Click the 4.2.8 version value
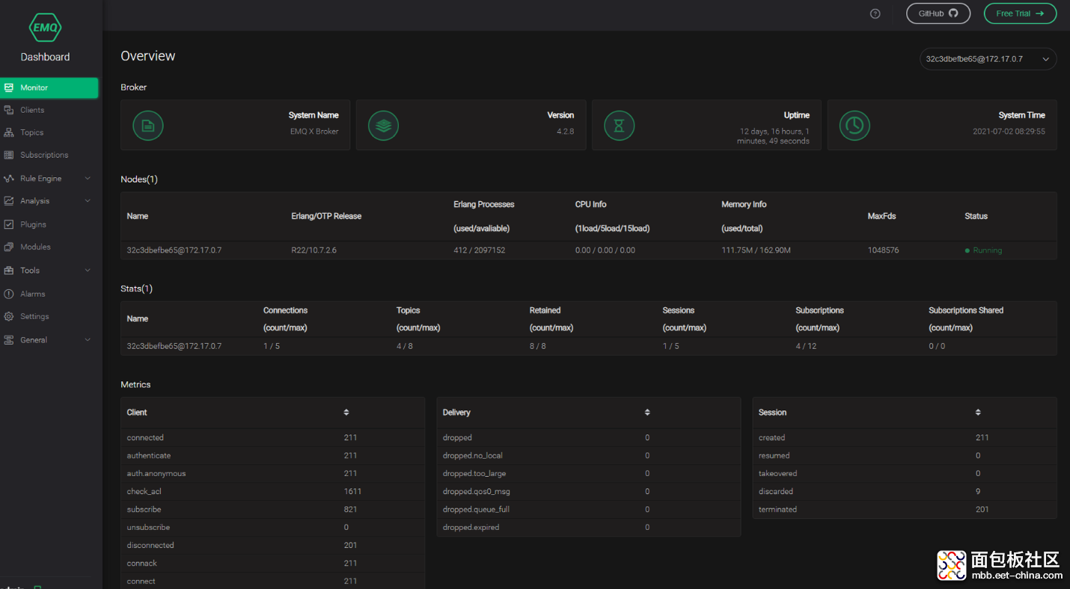The height and width of the screenshot is (589, 1070). (565, 131)
